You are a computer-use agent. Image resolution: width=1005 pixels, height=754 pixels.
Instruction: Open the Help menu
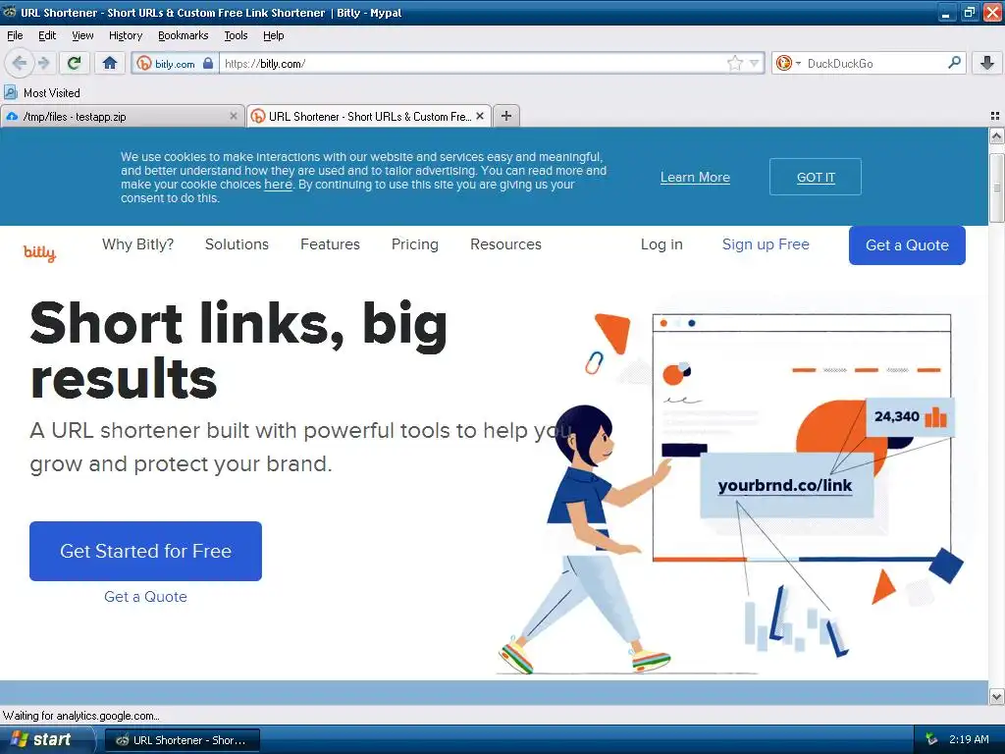(x=273, y=35)
